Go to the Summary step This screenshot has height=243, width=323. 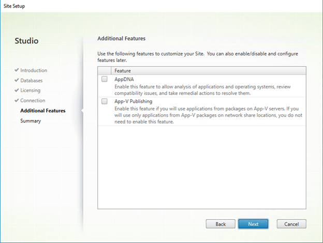pos(31,121)
